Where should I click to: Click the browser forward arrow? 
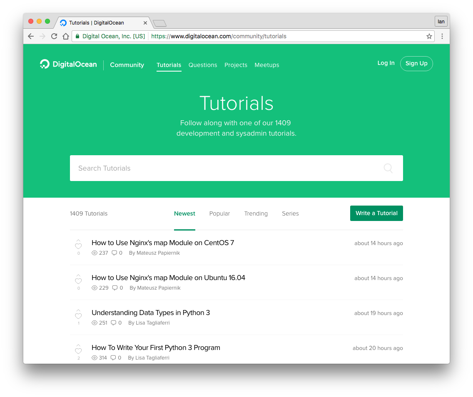coord(42,36)
